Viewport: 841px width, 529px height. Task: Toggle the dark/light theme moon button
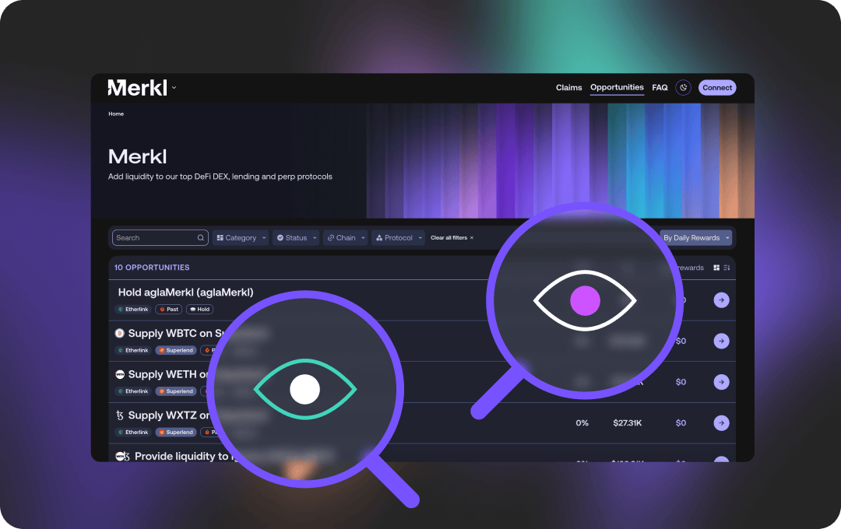point(684,87)
